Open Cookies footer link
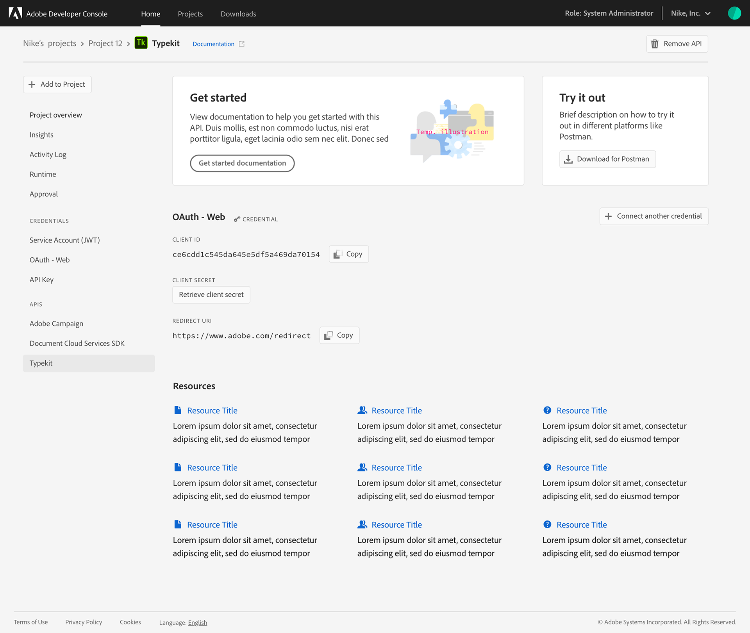The width and height of the screenshot is (750, 633). point(130,622)
